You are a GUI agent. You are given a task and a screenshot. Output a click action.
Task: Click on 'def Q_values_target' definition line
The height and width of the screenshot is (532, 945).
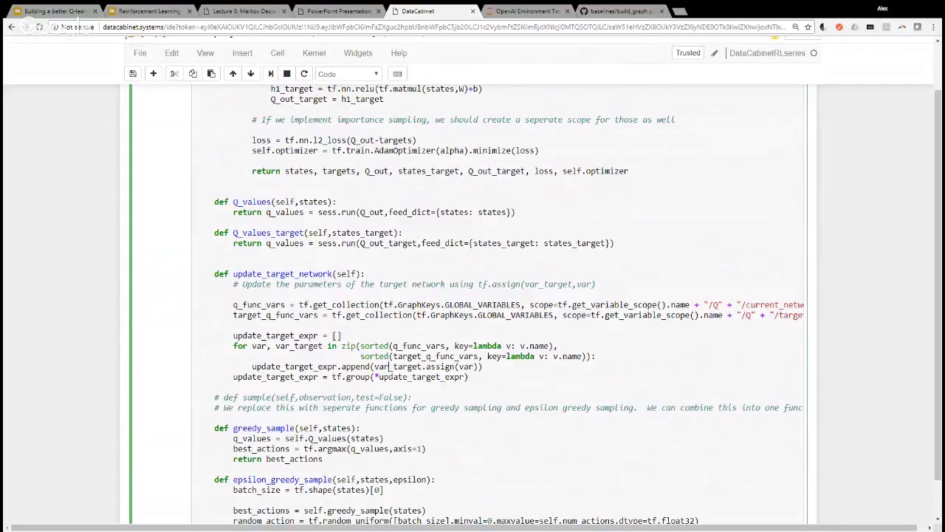pos(308,233)
